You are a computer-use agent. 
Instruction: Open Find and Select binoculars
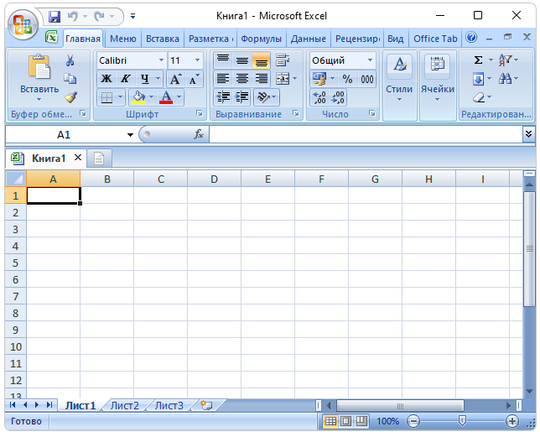click(506, 79)
